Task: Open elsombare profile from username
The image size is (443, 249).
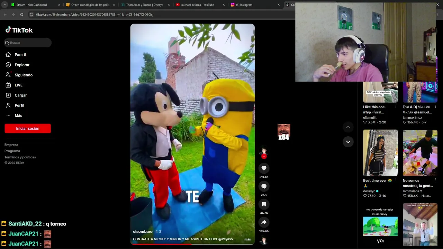Action: 143,232
